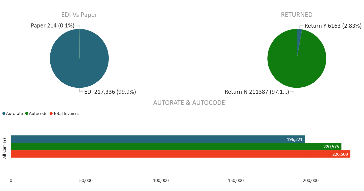The height and width of the screenshot is (191, 364).
Task: Click the All Carriers axis category label
Action: (4, 148)
